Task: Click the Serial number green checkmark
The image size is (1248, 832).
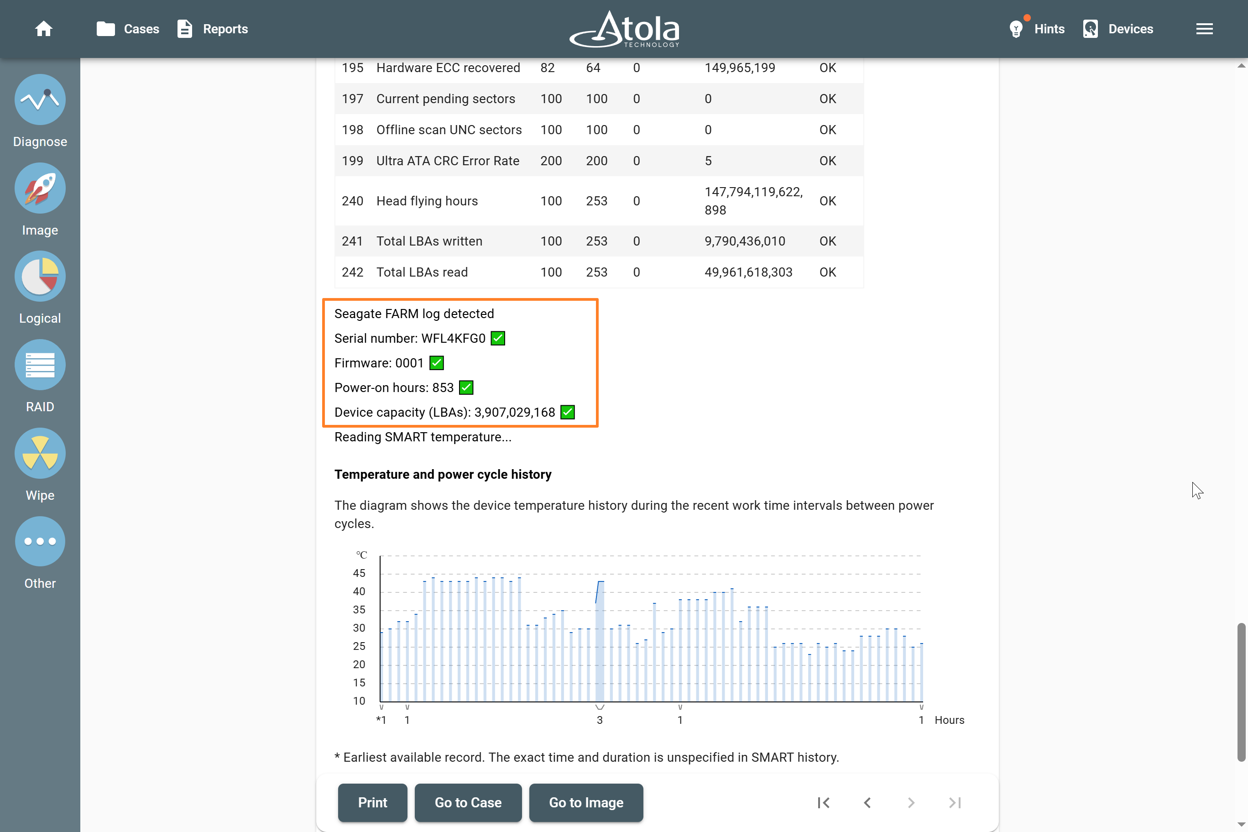Action: (497, 339)
